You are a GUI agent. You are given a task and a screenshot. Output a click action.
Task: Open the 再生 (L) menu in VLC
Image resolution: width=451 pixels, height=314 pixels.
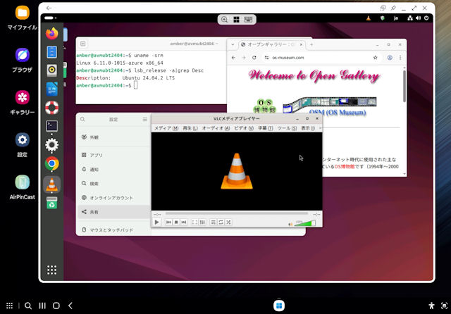pyautogui.click(x=190, y=128)
